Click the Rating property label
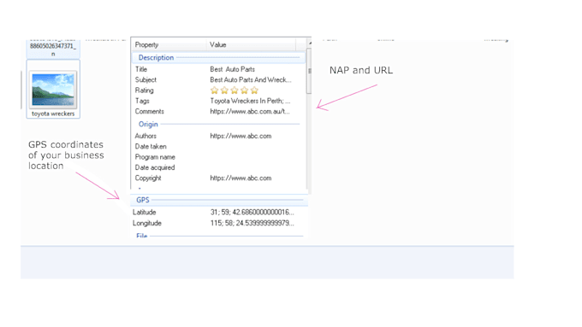The image size is (582, 327). pos(144,91)
